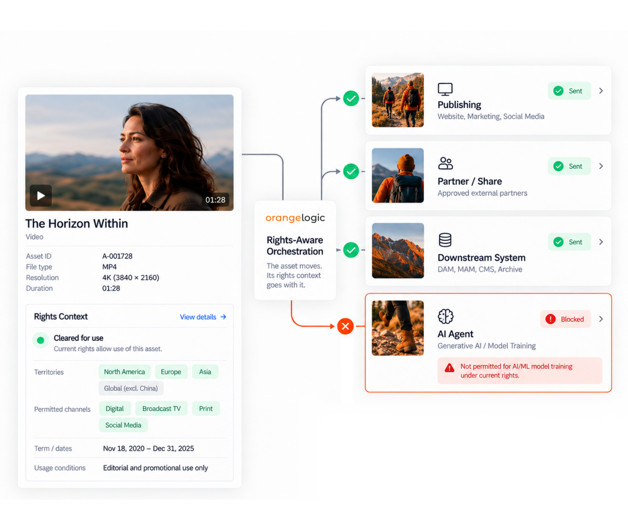
Task: Click the Partner / Share people icon
Action: [x=445, y=164]
